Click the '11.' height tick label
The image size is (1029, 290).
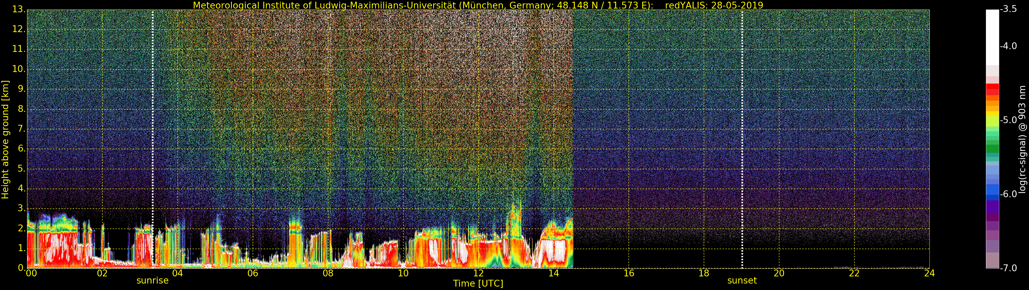[18, 49]
